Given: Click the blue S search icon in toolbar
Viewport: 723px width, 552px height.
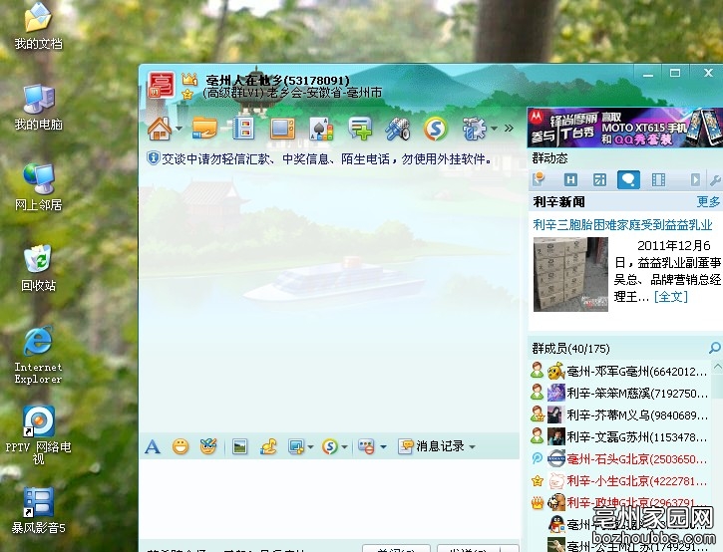Looking at the screenshot, I should [435, 129].
